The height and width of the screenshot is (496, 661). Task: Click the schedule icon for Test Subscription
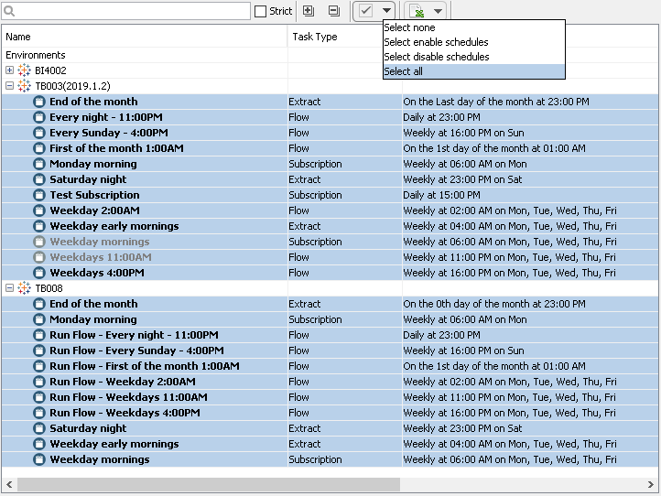(x=39, y=195)
